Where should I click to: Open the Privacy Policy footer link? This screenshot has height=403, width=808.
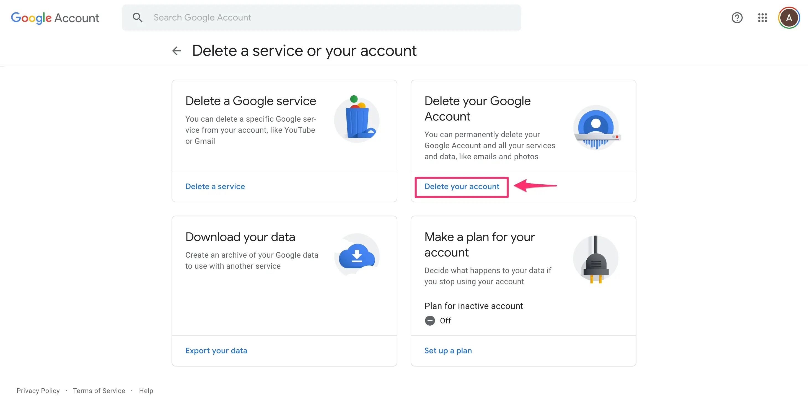[38, 391]
